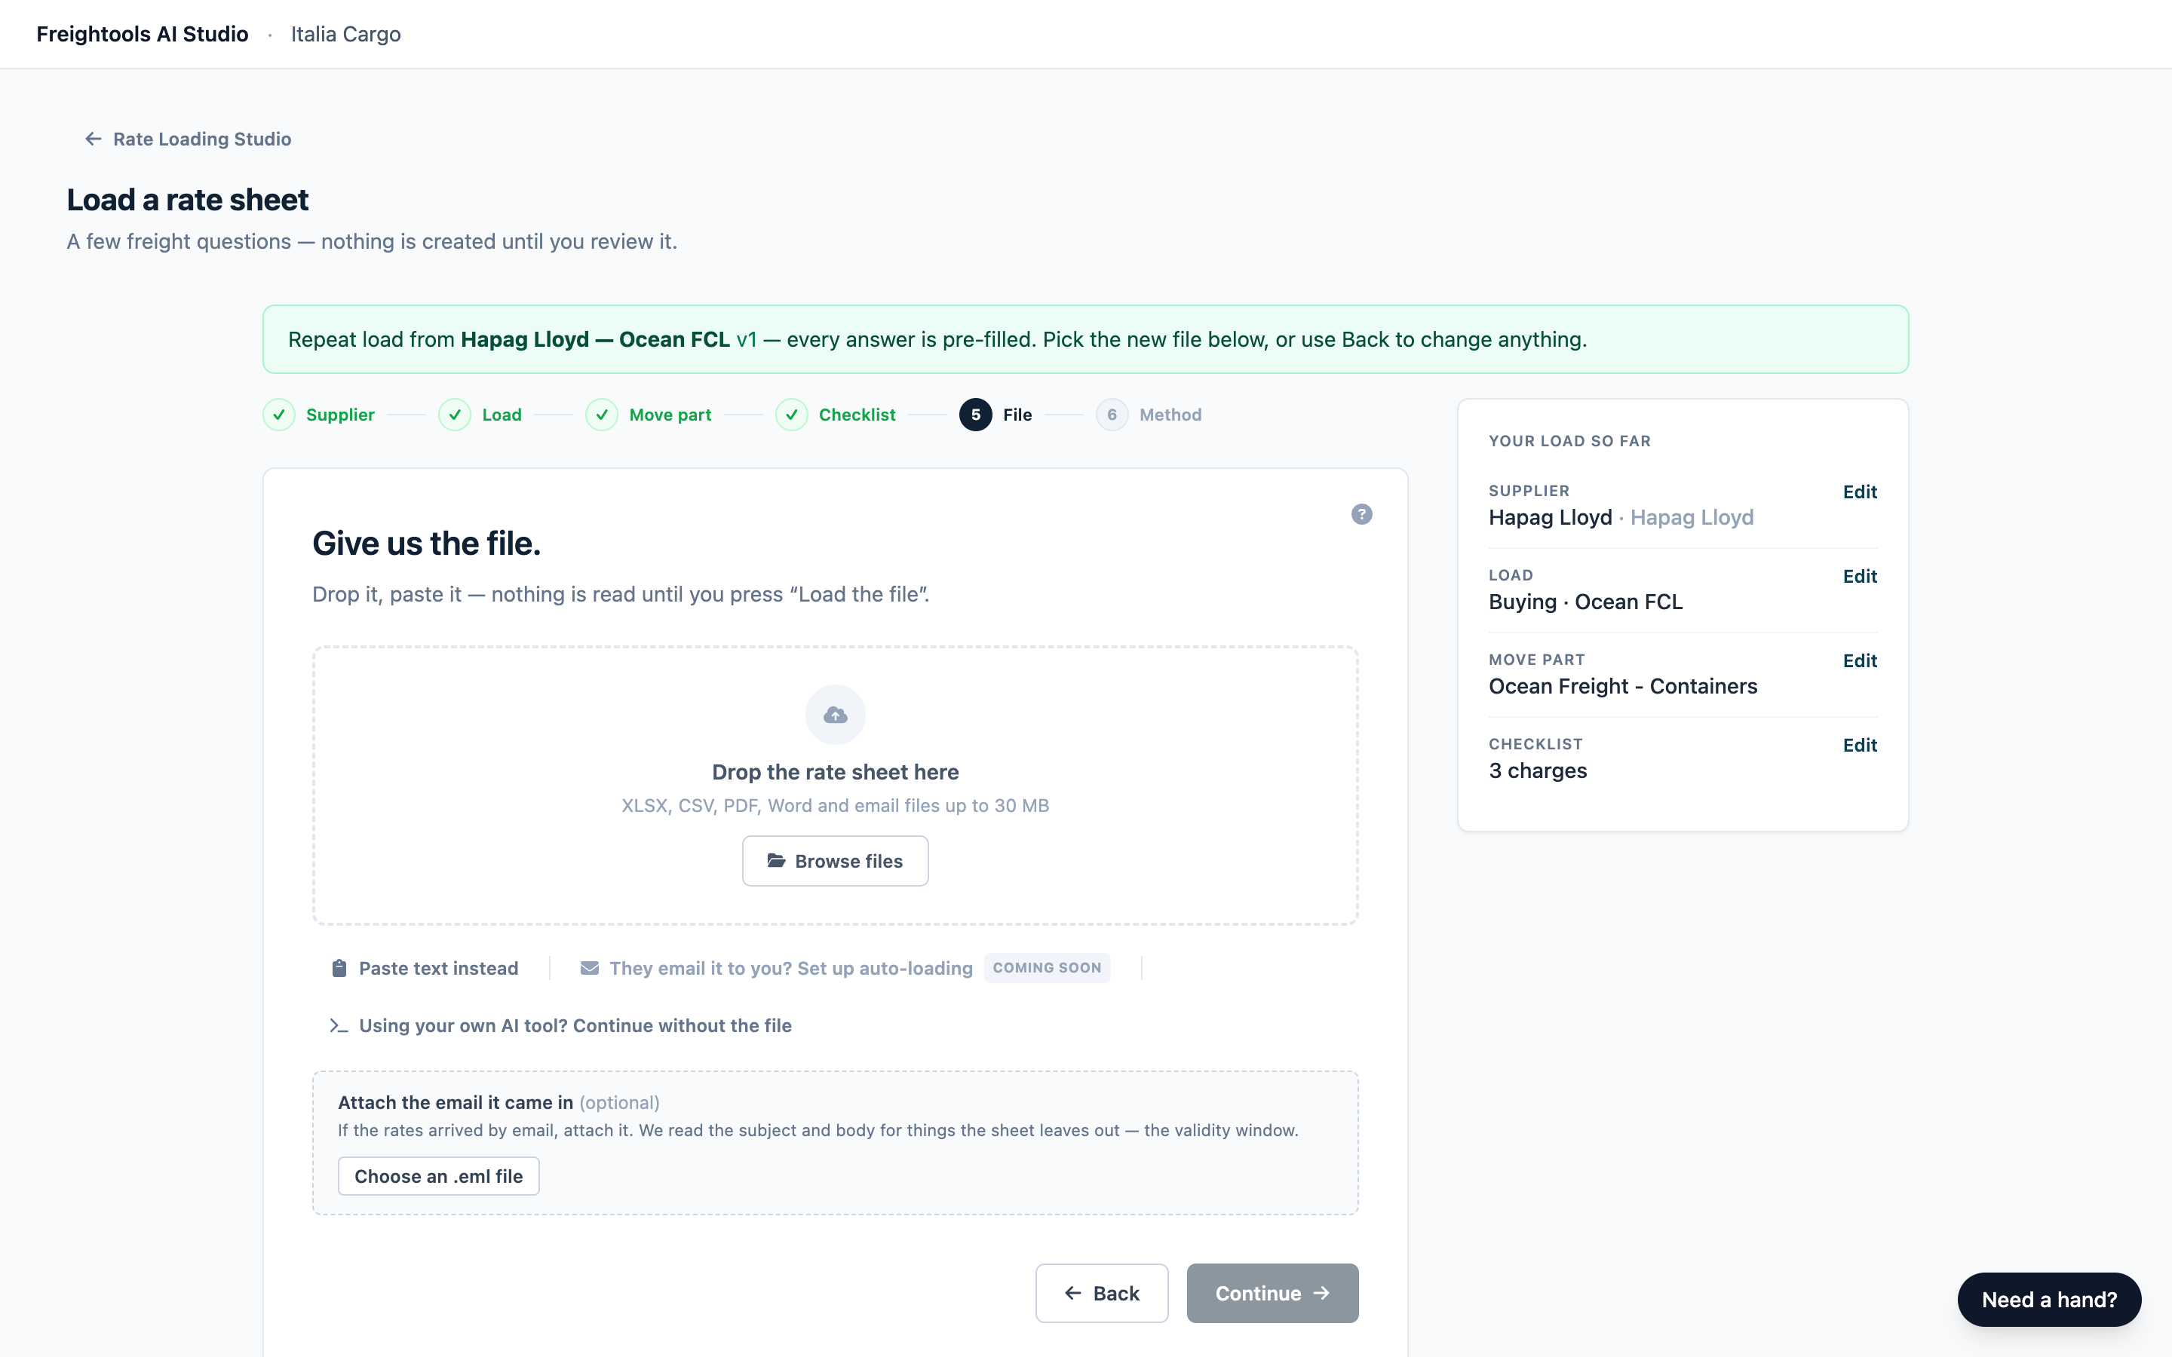Edit the Load entry

coord(1860,576)
